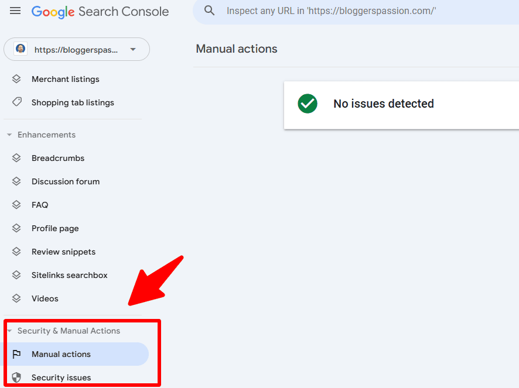The width and height of the screenshot is (519, 388).
Task: Select Manual actions in the sidebar
Action: pos(60,354)
